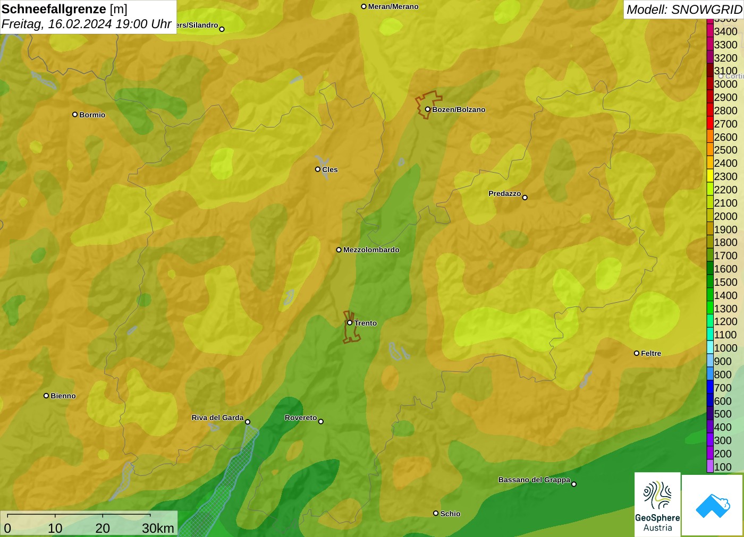Image resolution: width=744 pixels, height=537 pixels.
Task: Select the 'Schio' town label
Action: [x=450, y=514]
